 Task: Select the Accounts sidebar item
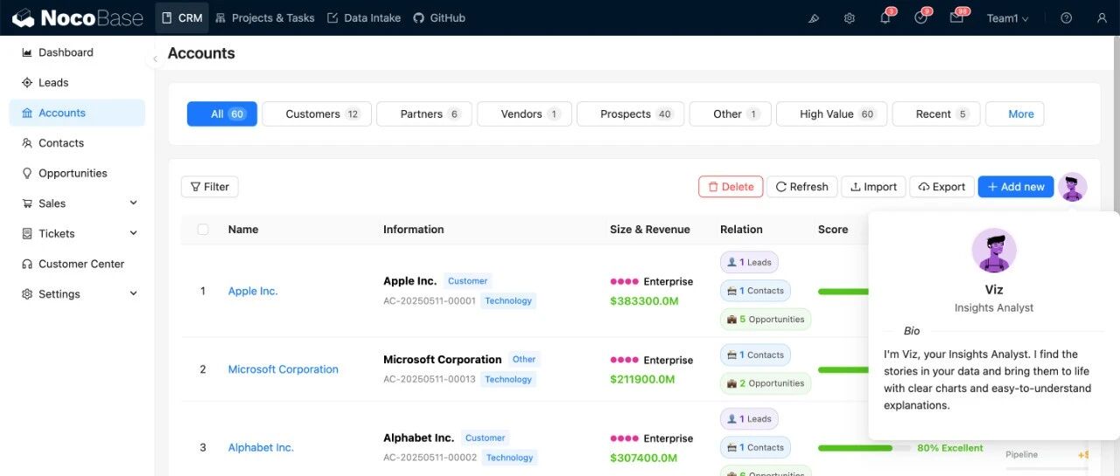click(x=77, y=113)
